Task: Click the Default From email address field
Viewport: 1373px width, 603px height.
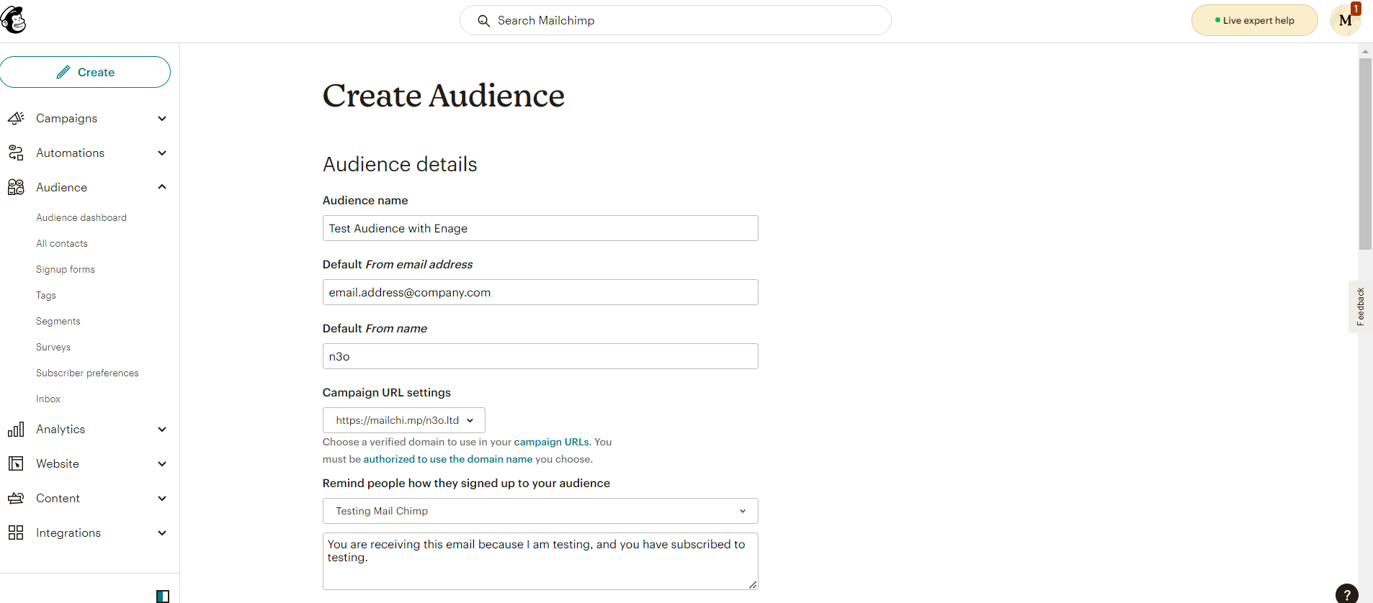Action: point(540,292)
